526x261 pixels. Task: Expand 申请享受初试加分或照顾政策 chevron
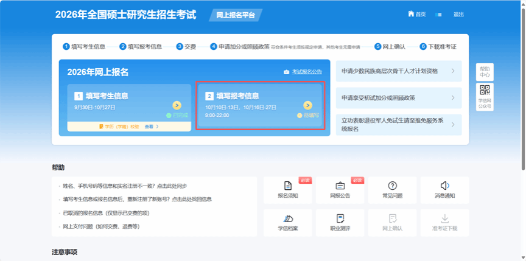(452, 98)
